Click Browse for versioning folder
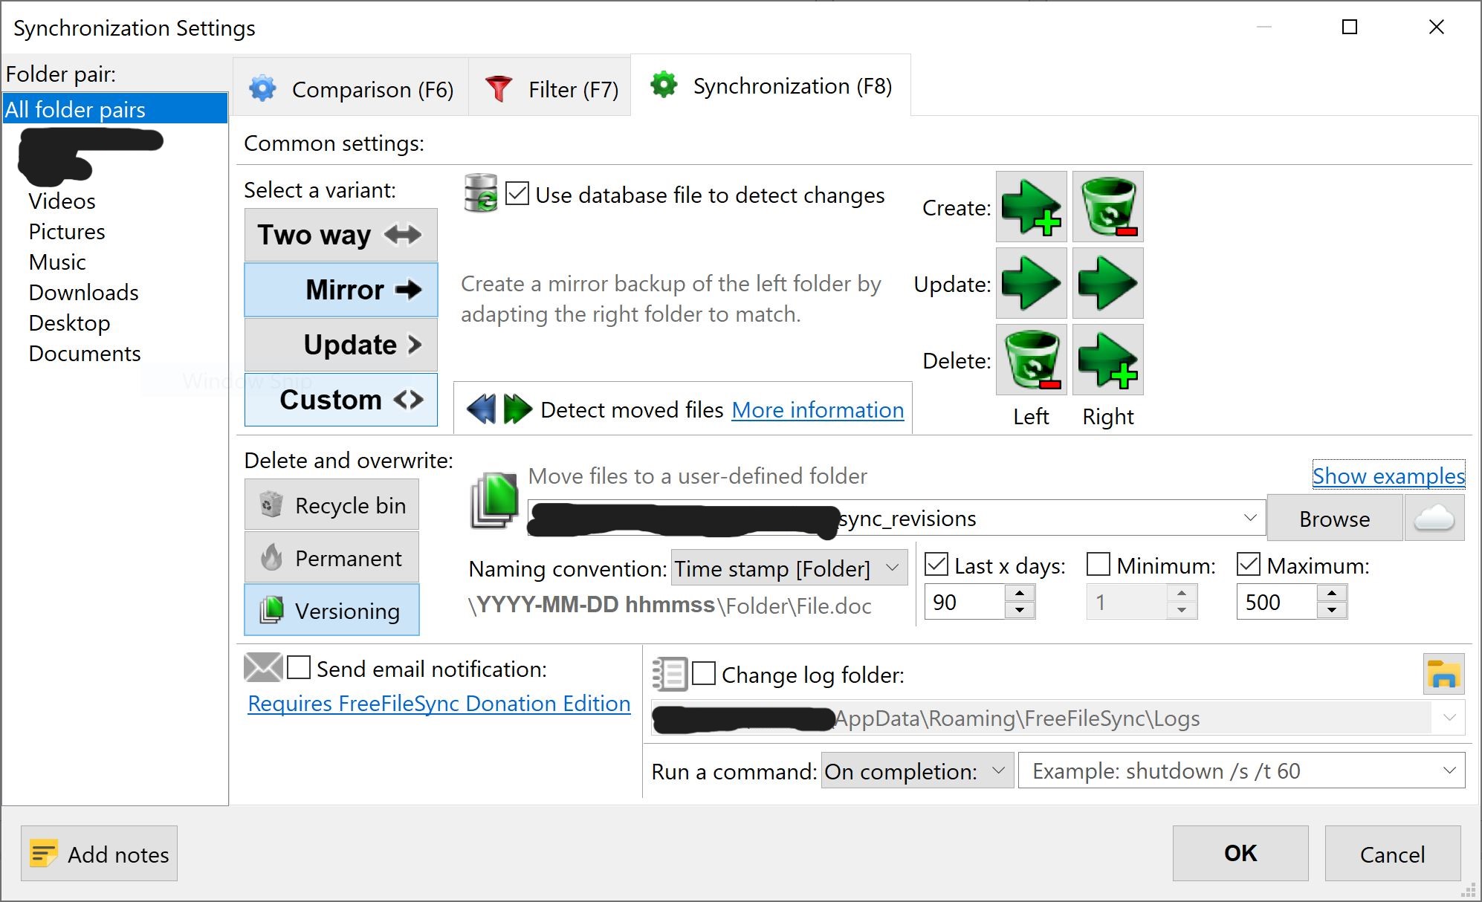Screen dimensions: 1482x902 pos(1335,518)
